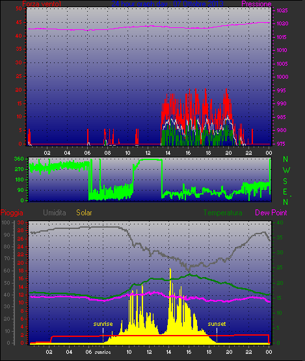Click the S compass direction label
The image size is (305, 361).
coord(285,181)
